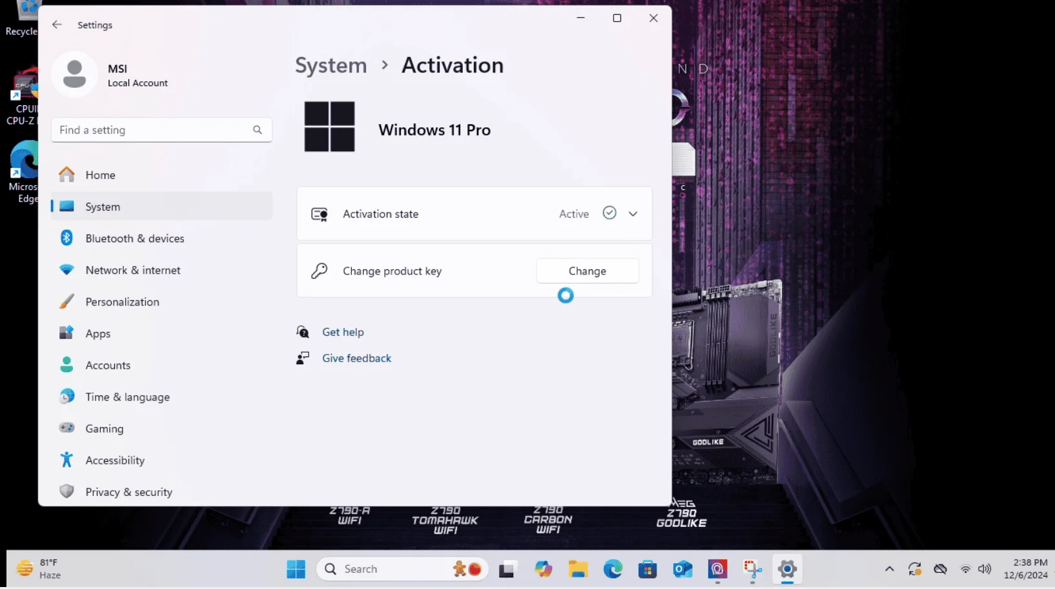
Task: Open File Explorer from the taskbar
Action: [578, 569]
